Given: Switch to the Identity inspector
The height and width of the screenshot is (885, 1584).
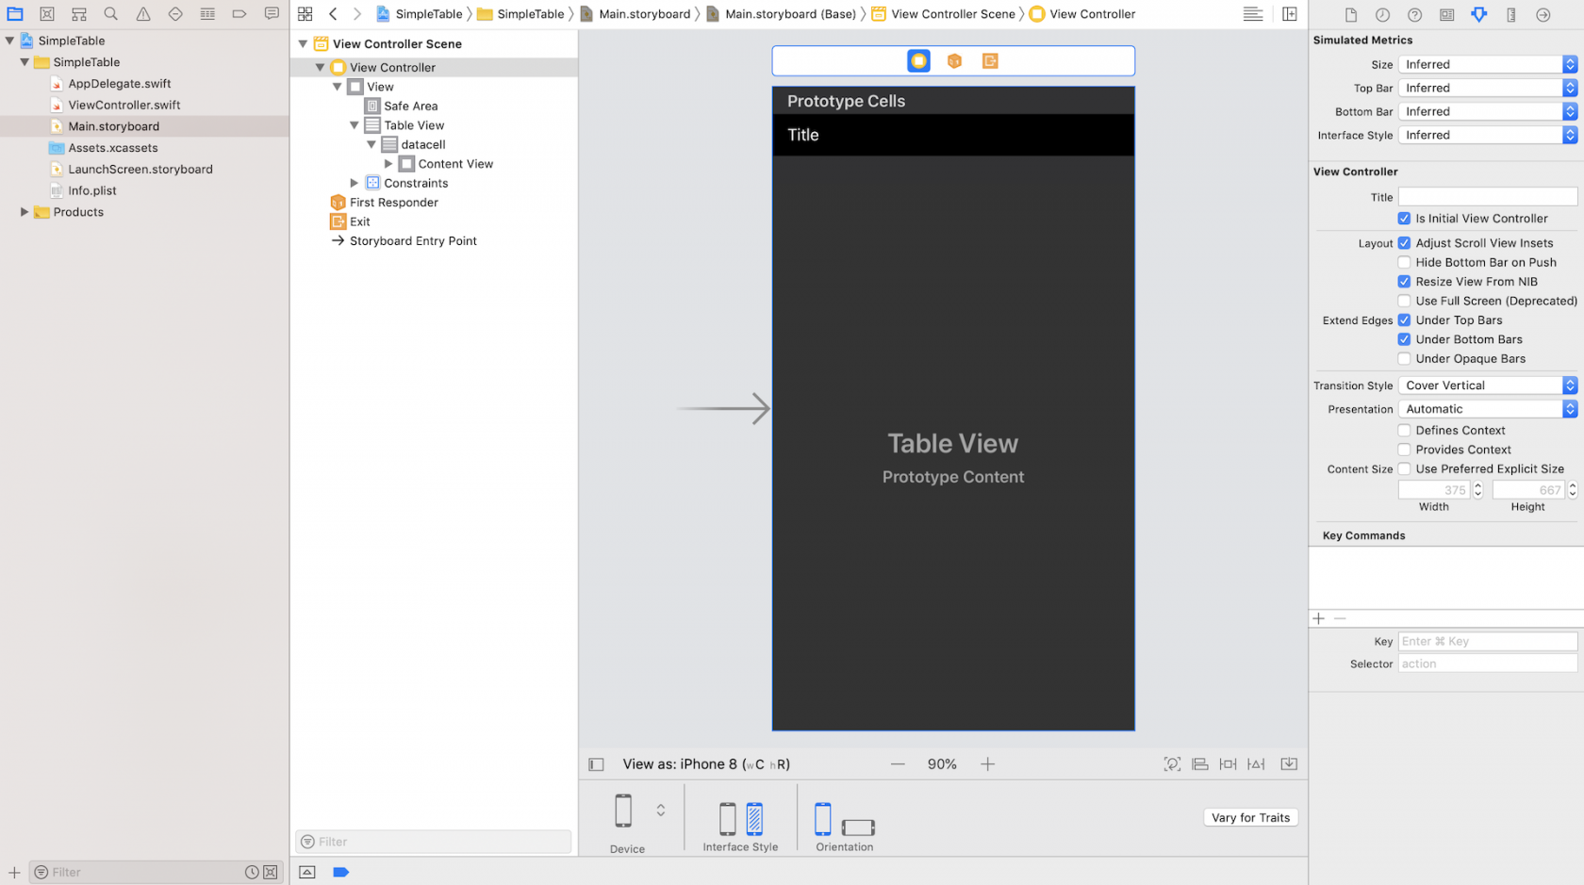Looking at the screenshot, I should 1445,14.
